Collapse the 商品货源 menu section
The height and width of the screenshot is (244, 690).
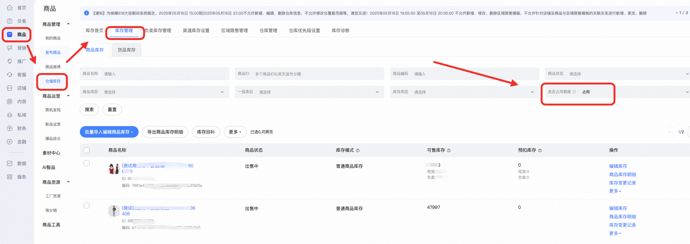pyautogui.click(x=68, y=182)
